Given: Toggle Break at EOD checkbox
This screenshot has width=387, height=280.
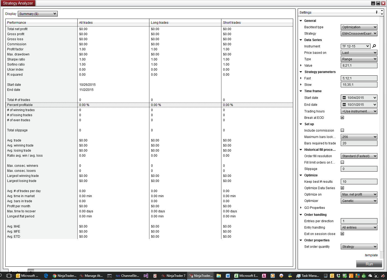Looking at the screenshot, I should coord(342,117).
